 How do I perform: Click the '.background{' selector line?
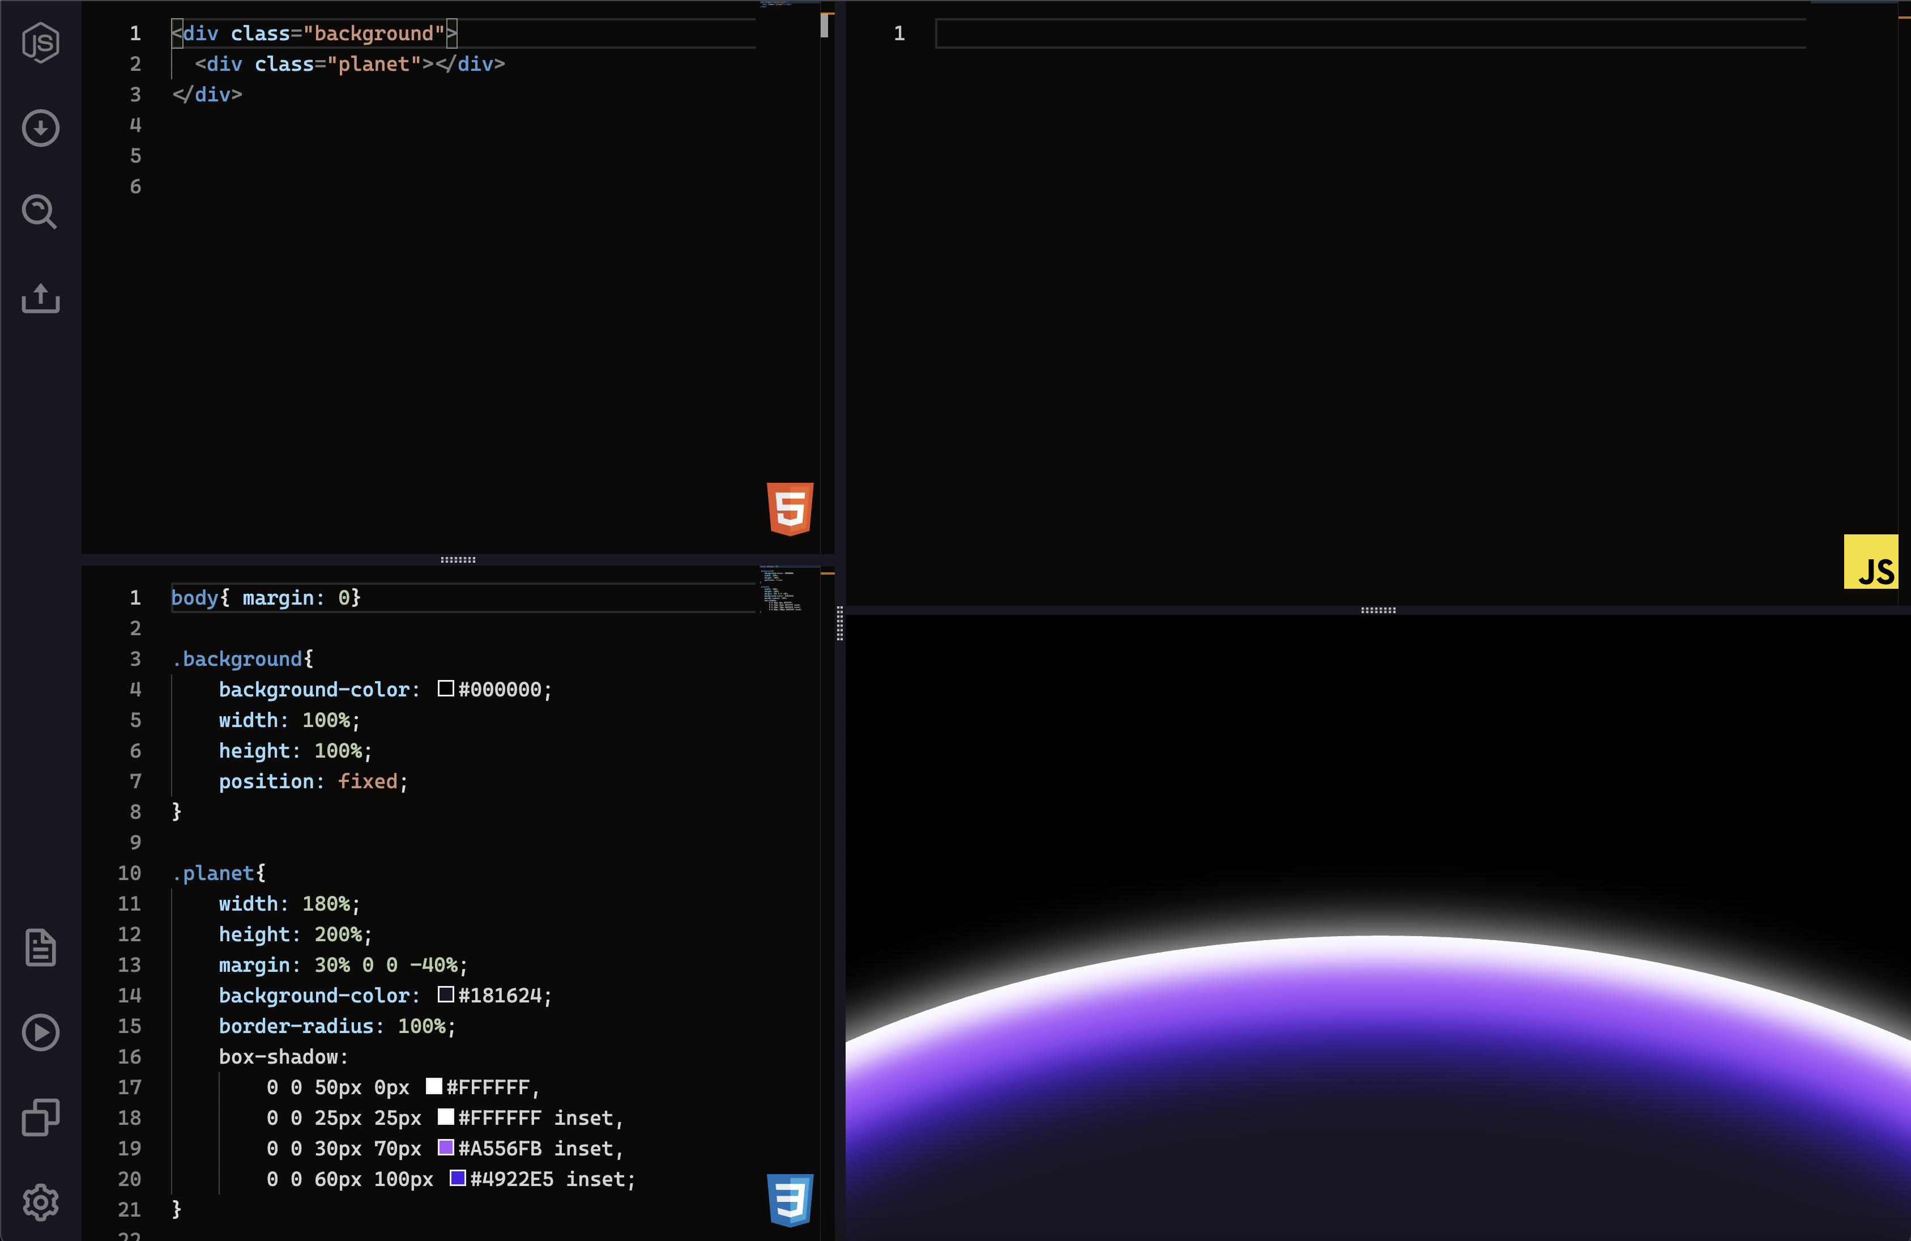242,660
